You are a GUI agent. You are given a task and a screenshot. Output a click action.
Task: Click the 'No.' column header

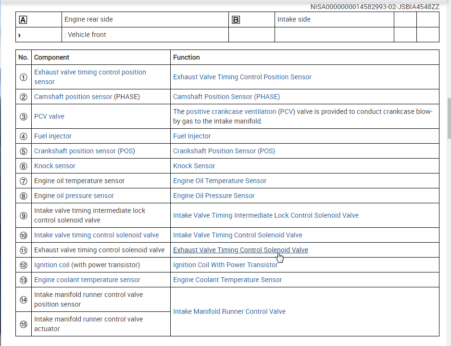23,57
